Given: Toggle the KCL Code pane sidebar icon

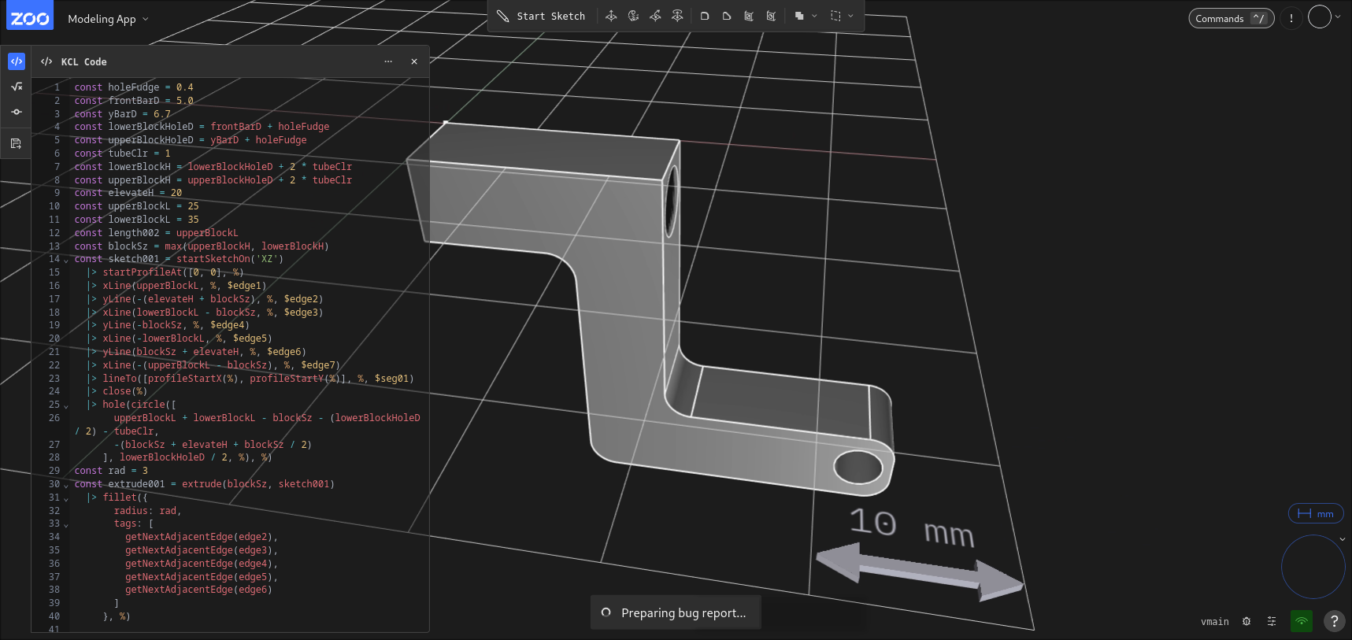Looking at the screenshot, I should coord(17,61).
